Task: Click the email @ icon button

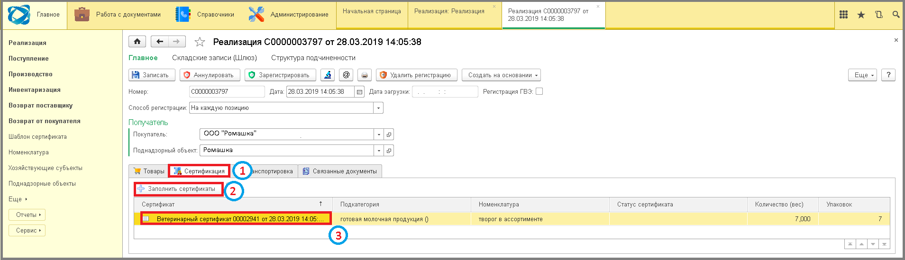Action: [x=346, y=75]
